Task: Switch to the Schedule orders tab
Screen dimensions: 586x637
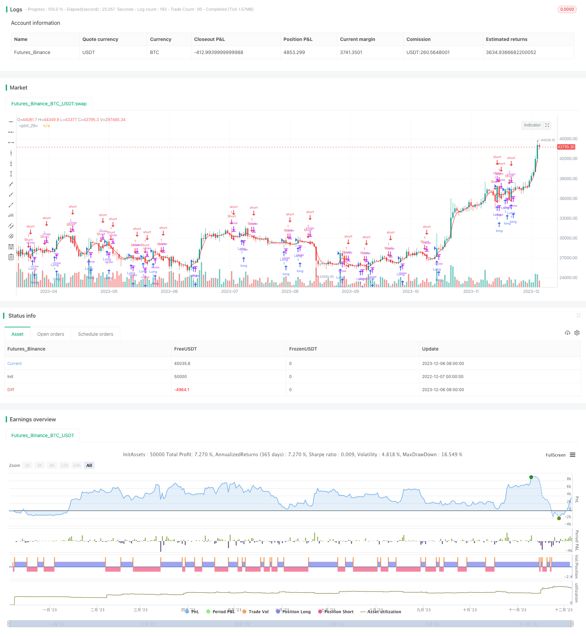Action: (96, 334)
